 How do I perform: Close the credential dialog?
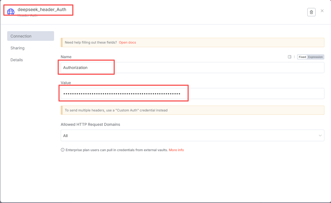click(322, 11)
